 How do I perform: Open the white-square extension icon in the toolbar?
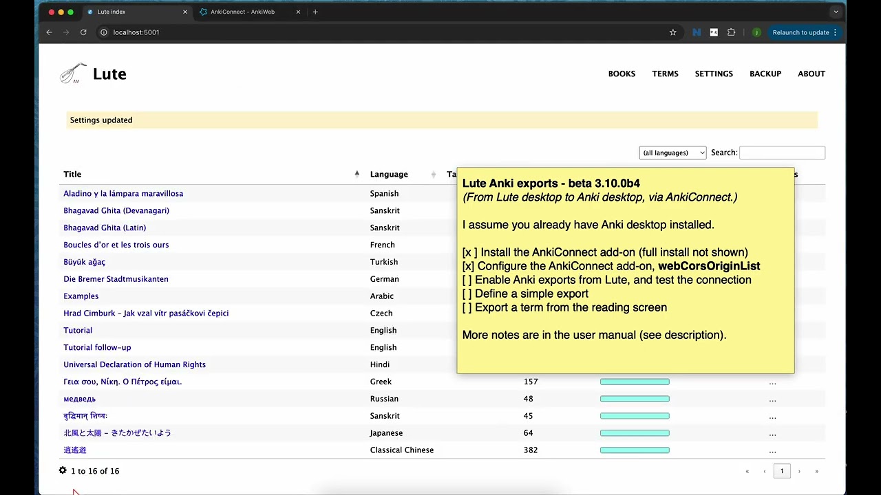714,32
